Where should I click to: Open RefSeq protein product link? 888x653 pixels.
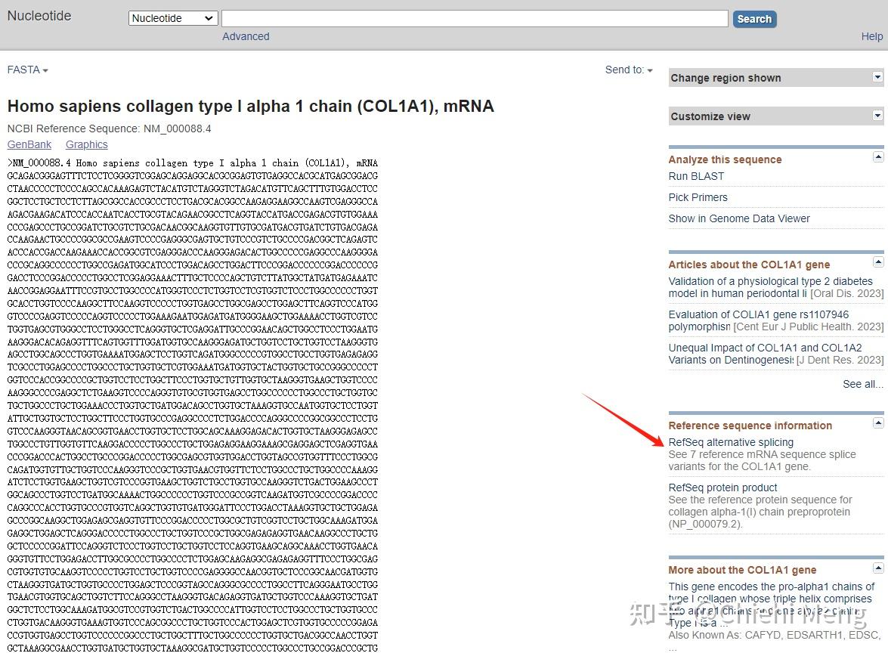[722, 487]
